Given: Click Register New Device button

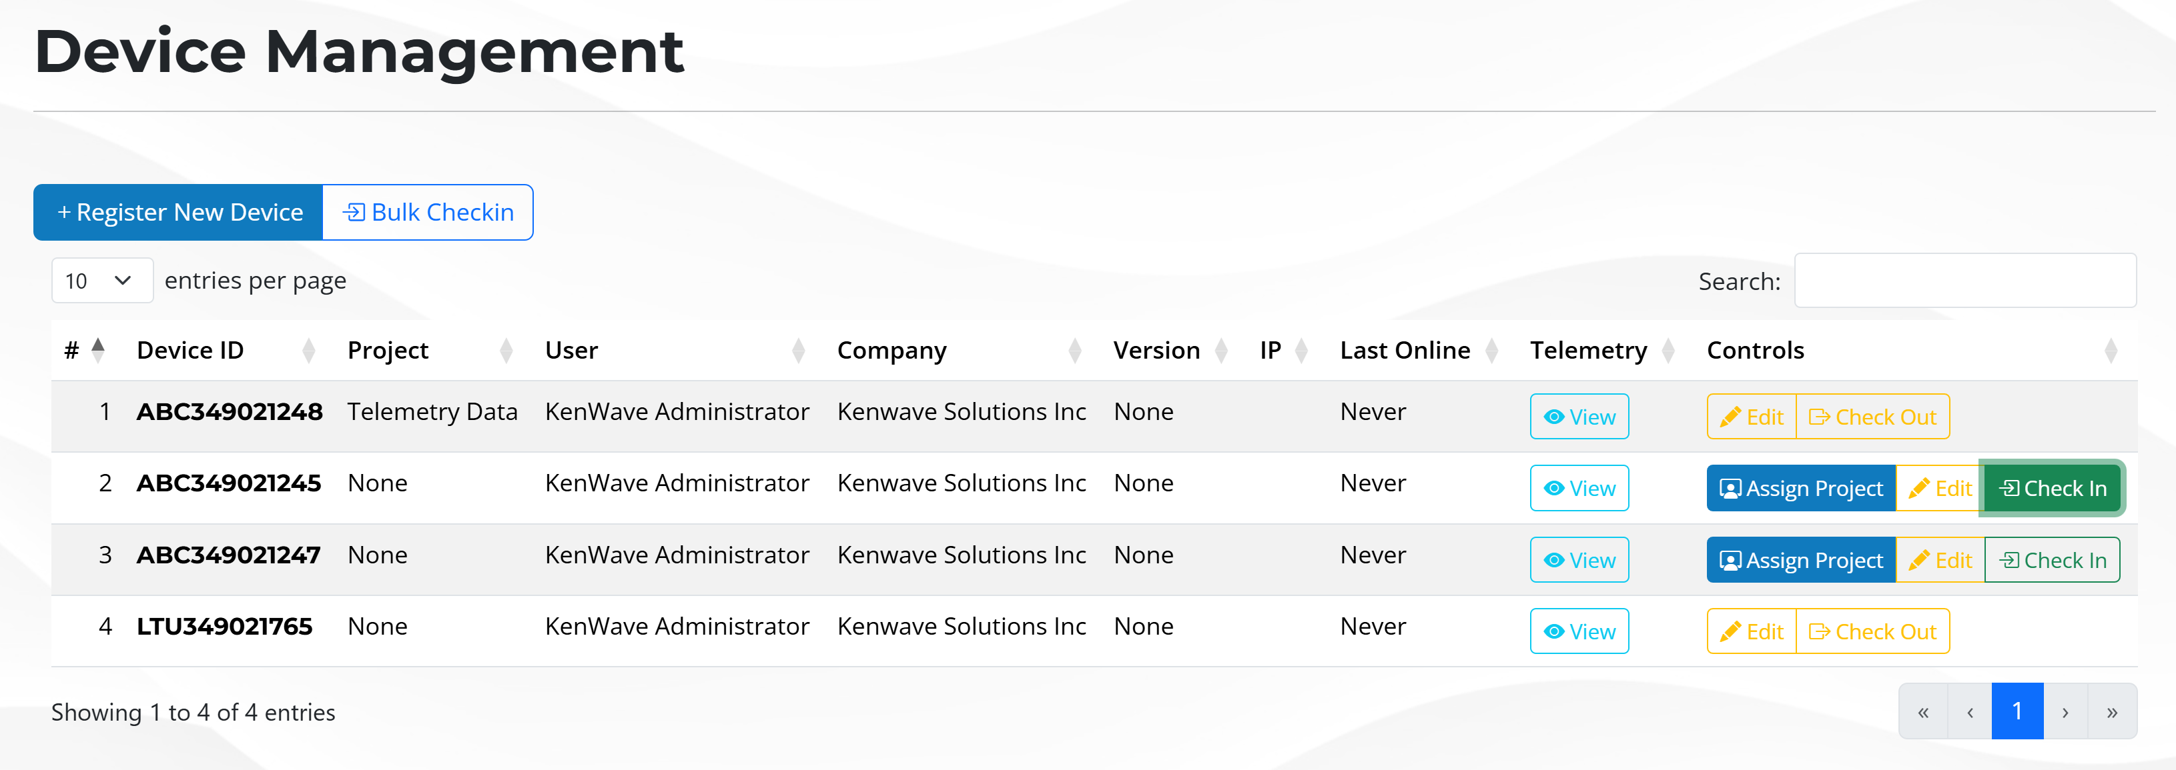Looking at the screenshot, I should click(178, 212).
